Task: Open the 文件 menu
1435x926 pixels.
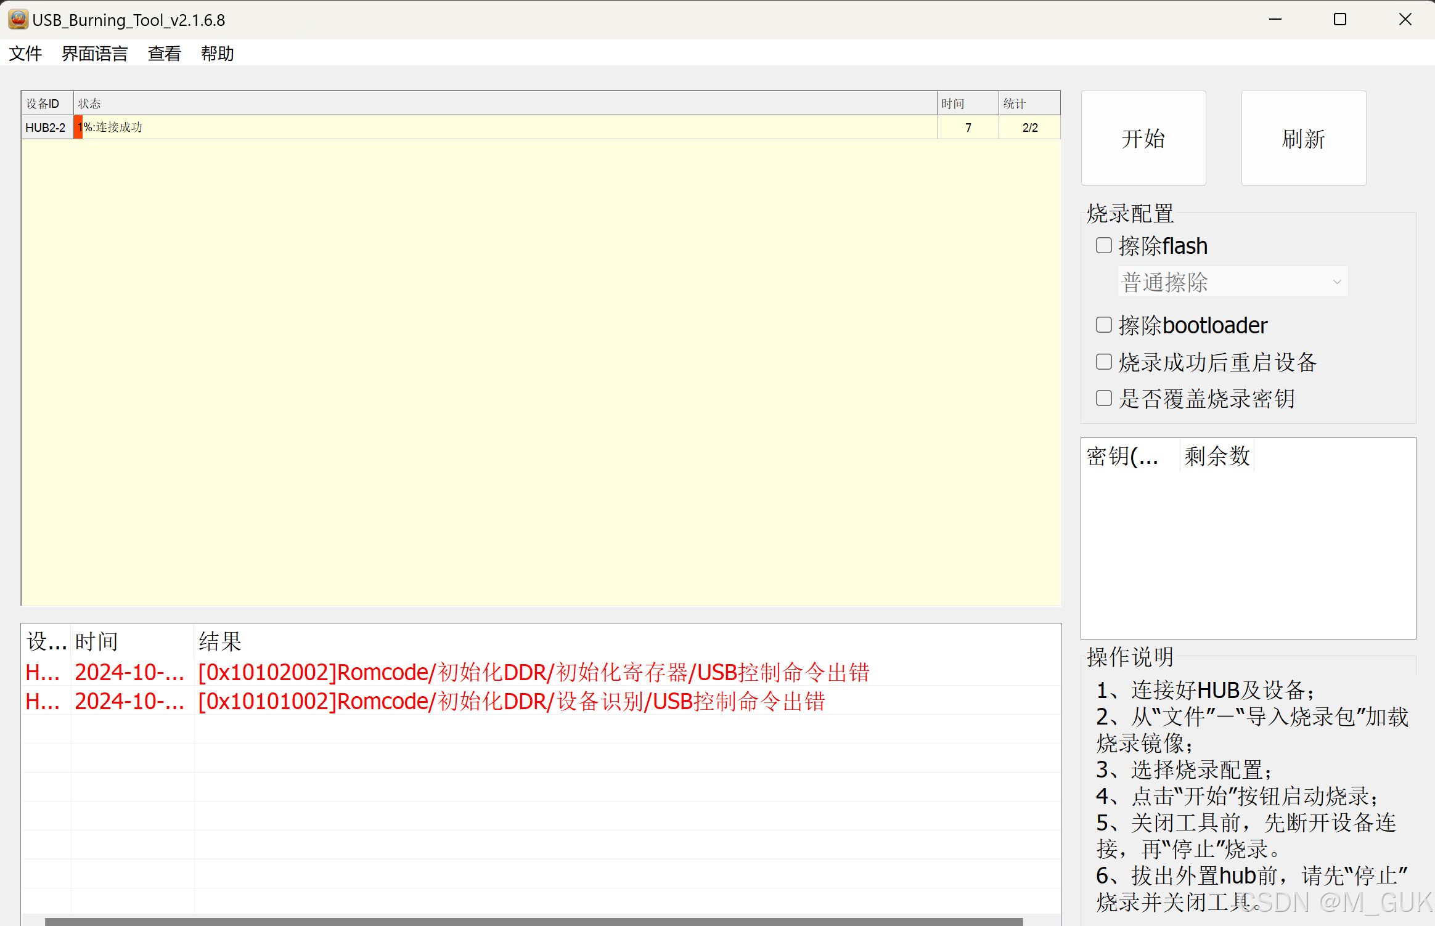Action: tap(25, 54)
